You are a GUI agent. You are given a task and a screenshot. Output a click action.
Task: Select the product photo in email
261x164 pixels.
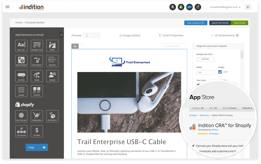coord(129,102)
